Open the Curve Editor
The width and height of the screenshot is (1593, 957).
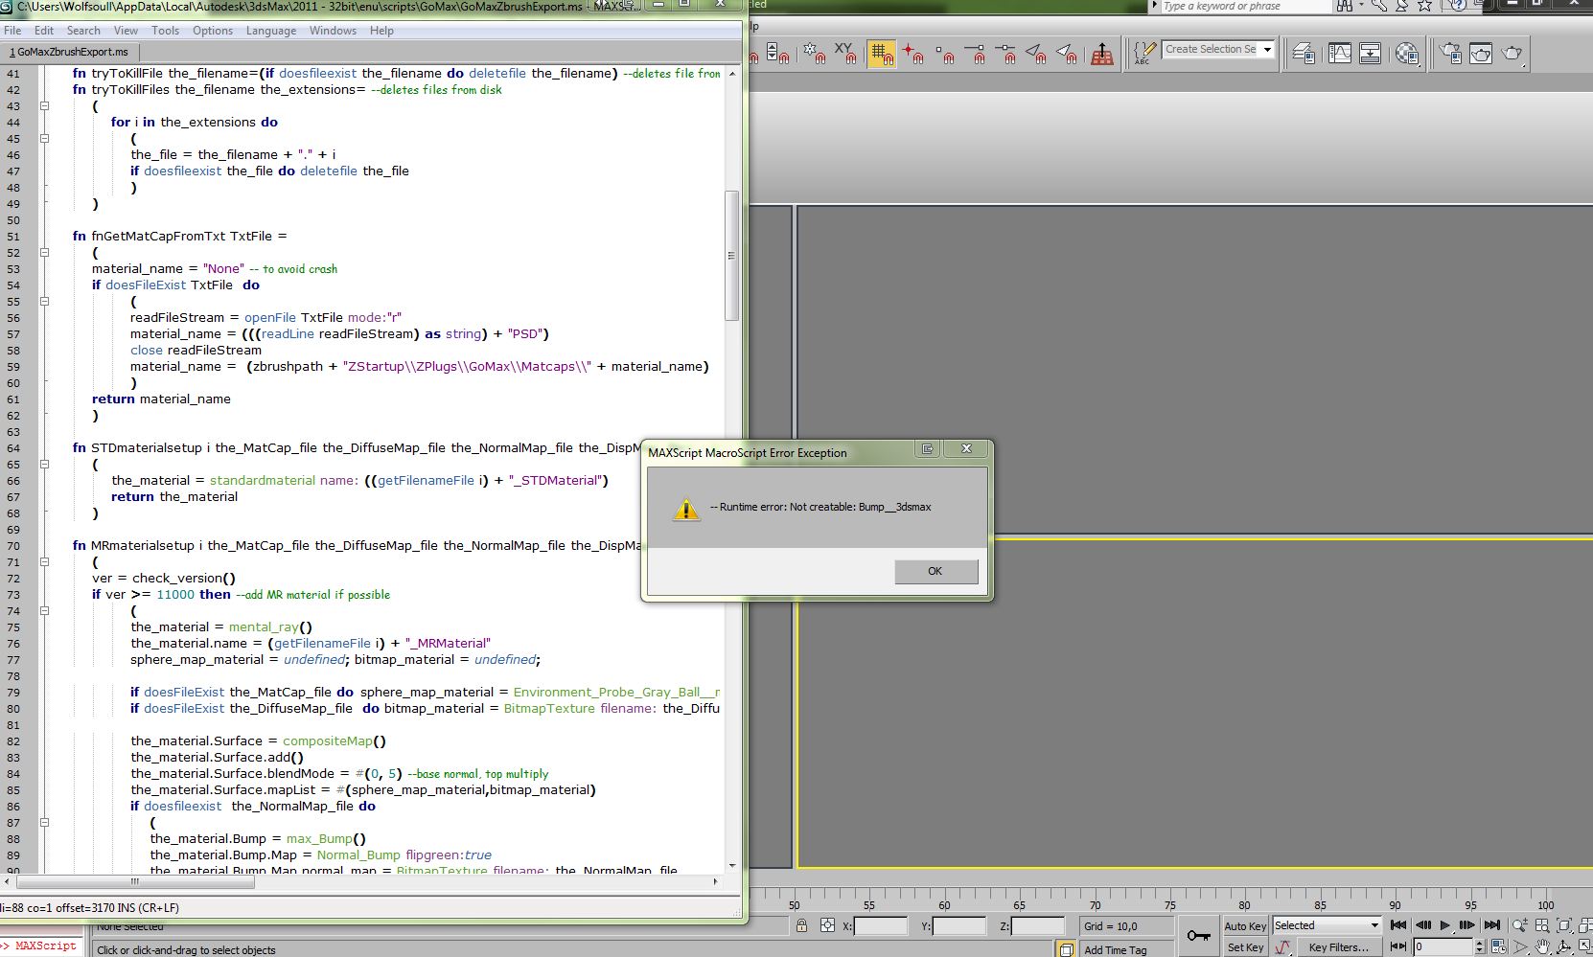coord(1339,54)
